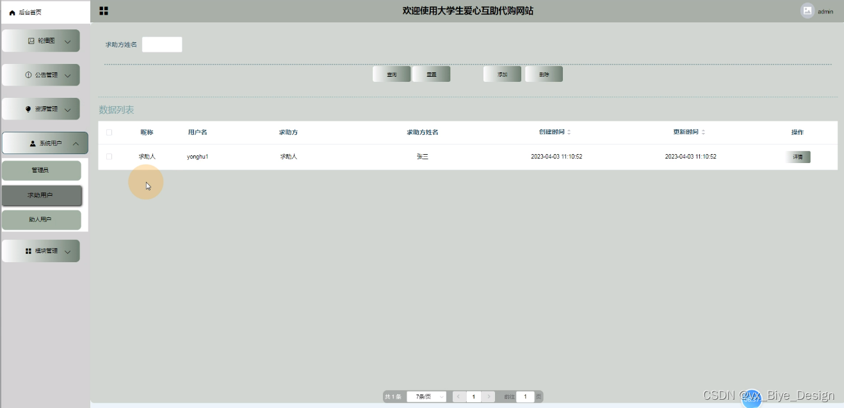Open the 后台首页 home link

pyautogui.click(x=26, y=12)
